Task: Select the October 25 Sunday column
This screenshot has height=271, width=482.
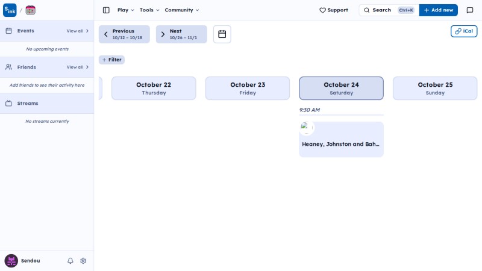Action: click(x=435, y=88)
